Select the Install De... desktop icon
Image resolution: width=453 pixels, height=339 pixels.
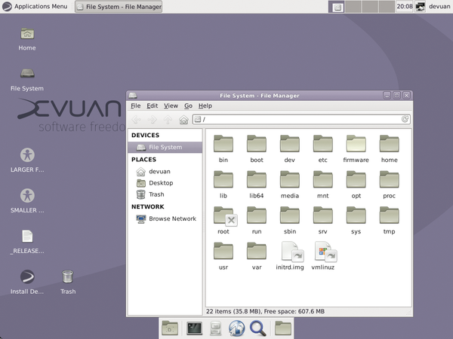click(27, 282)
